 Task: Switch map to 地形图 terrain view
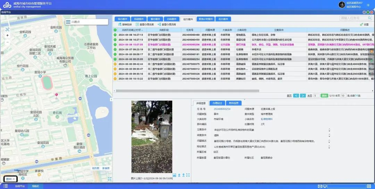click(95, 168)
